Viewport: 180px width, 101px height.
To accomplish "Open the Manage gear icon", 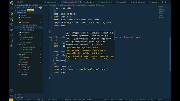I will point(12,96).
